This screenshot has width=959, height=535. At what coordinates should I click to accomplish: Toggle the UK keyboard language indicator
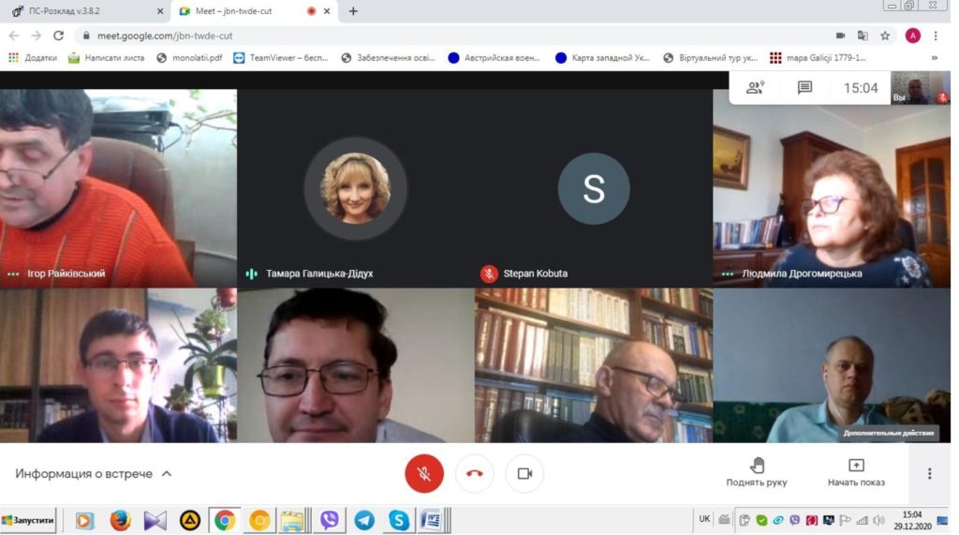(704, 519)
